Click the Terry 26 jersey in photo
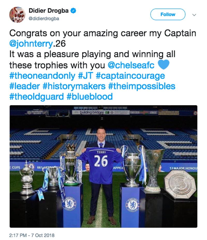The image size is (207, 240). coord(101,163)
